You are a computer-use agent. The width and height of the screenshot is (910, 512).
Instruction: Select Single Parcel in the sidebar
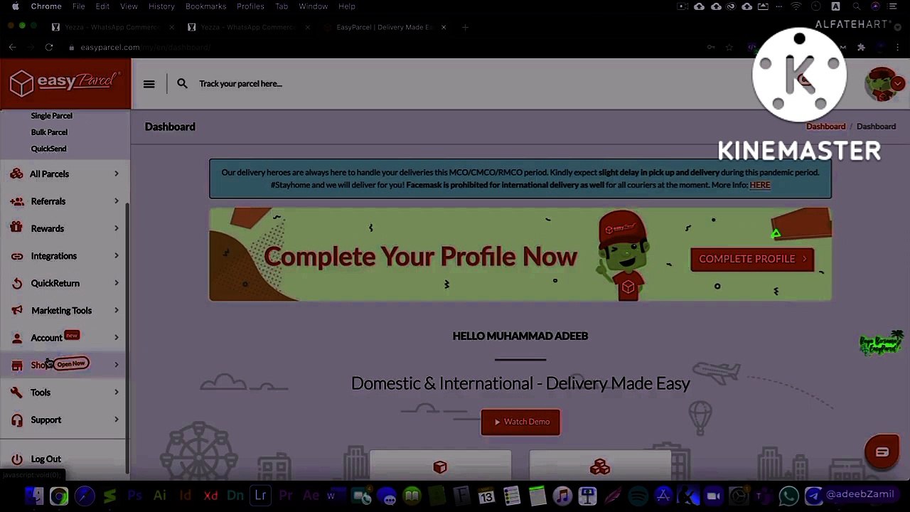(x=52, y=116)
